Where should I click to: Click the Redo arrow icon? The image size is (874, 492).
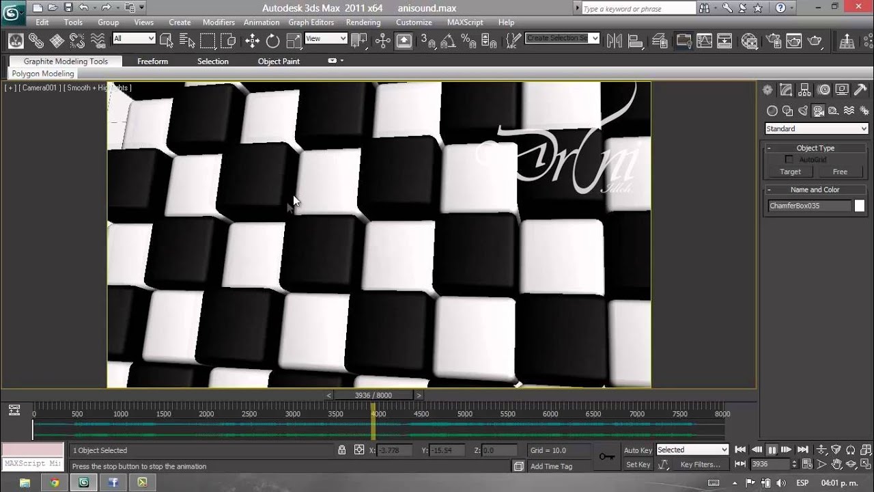pos(106,8)
